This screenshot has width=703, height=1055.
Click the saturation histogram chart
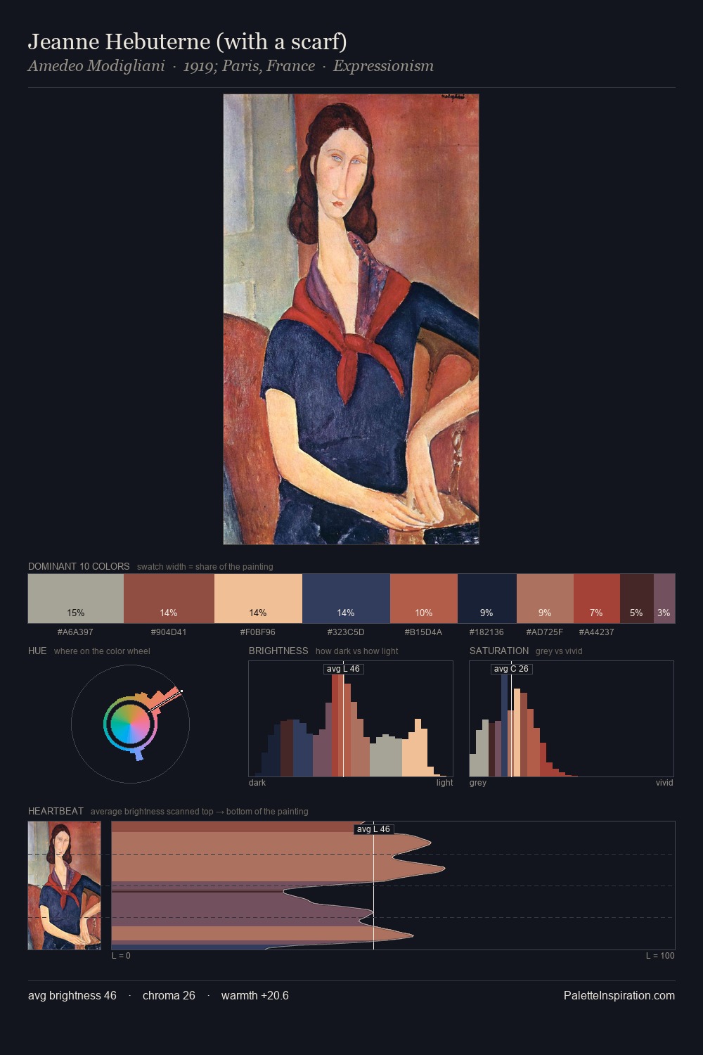click(x=572, y=718)
